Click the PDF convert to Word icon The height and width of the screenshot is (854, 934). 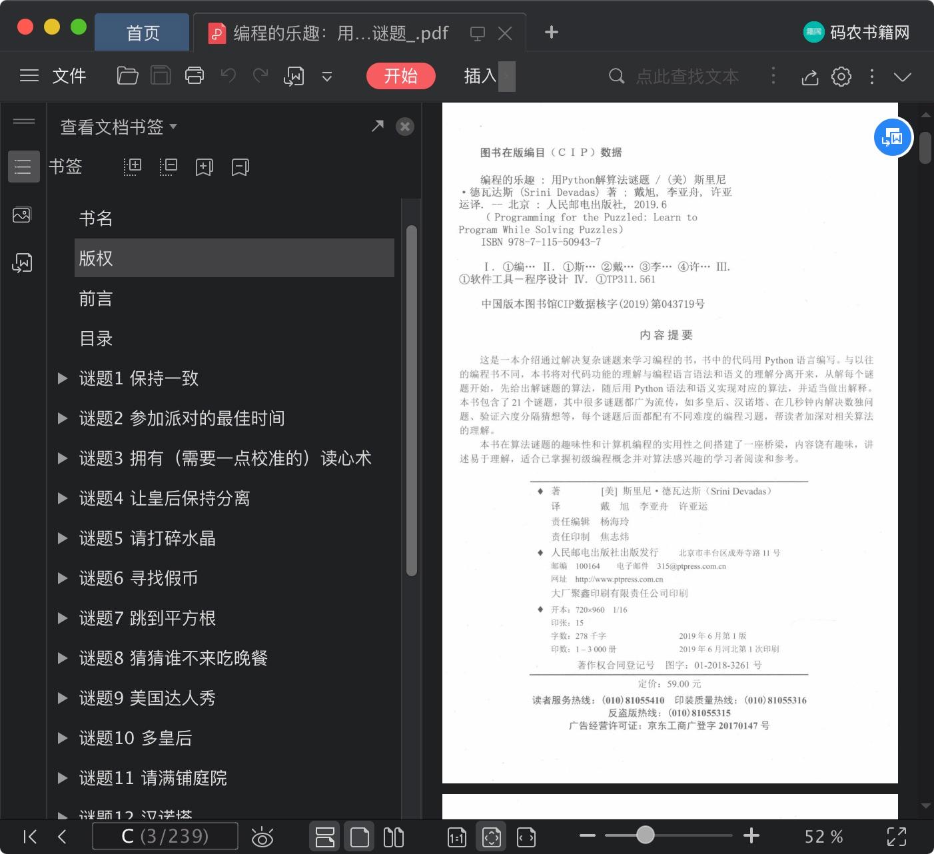click(x=294, y=77)
